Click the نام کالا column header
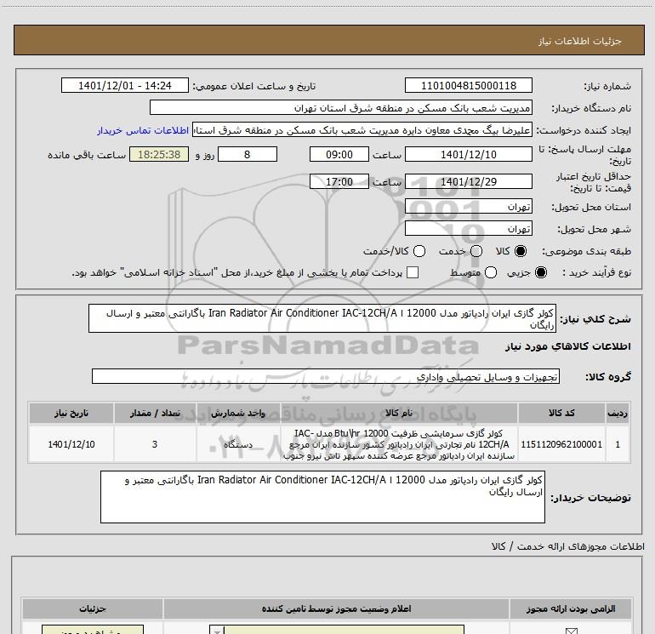 (x=399, y=414)
